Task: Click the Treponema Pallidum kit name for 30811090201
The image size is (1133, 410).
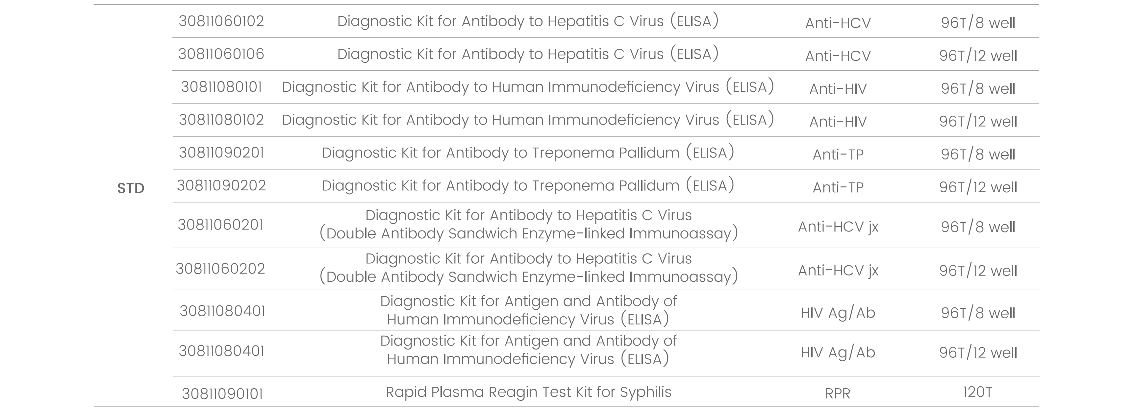Action: (528, 153)
